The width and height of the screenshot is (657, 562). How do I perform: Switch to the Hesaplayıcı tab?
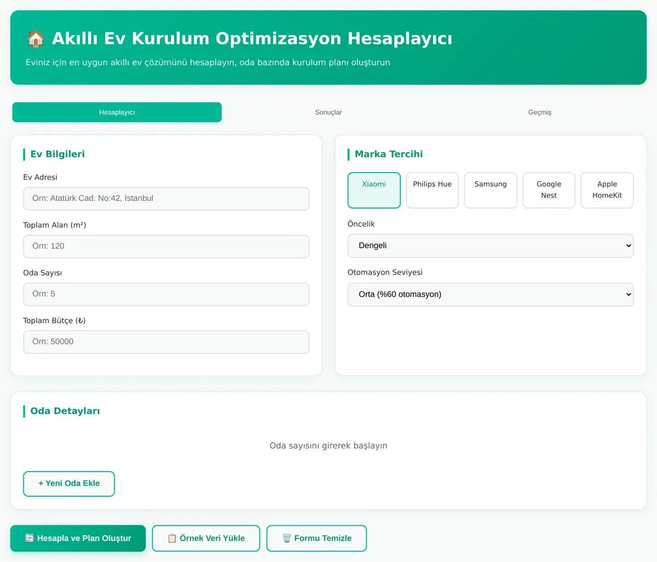coord(117,112)
